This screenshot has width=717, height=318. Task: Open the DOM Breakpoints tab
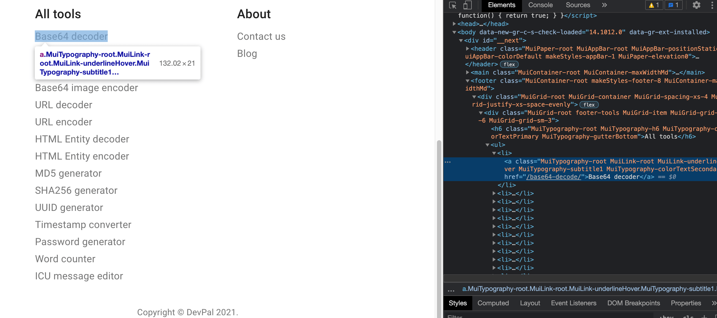[x=633, y=303]
